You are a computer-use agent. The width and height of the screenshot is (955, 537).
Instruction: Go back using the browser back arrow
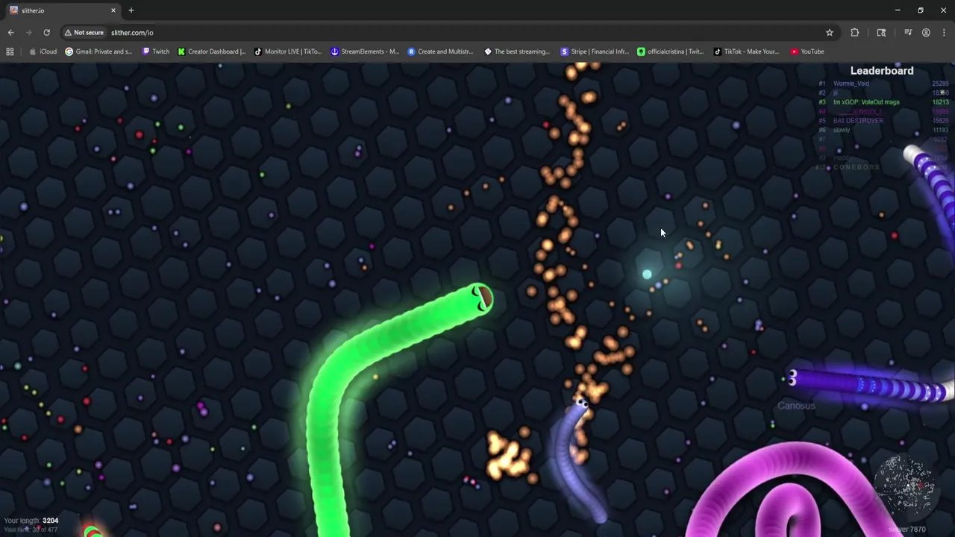point(10,32)
